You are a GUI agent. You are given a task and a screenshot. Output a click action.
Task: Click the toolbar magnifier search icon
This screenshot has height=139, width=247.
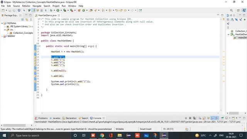point(231,10)
